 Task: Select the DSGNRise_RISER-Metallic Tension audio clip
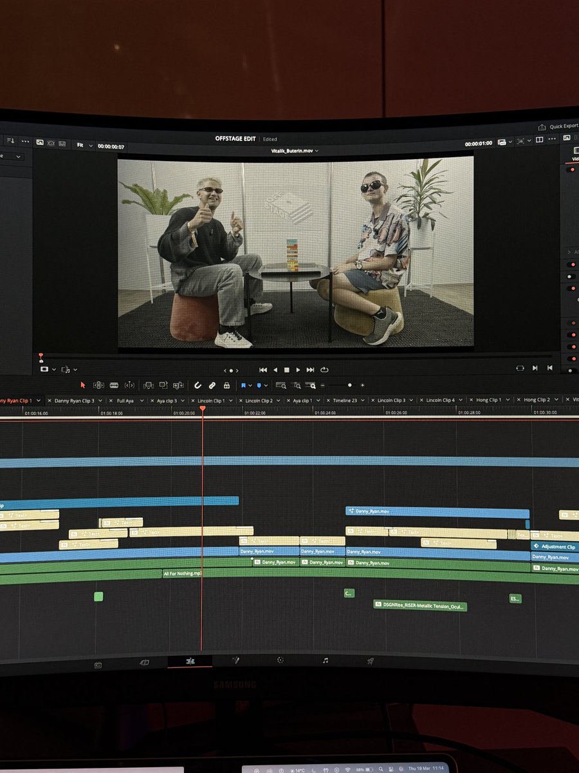tap(420, 606)
